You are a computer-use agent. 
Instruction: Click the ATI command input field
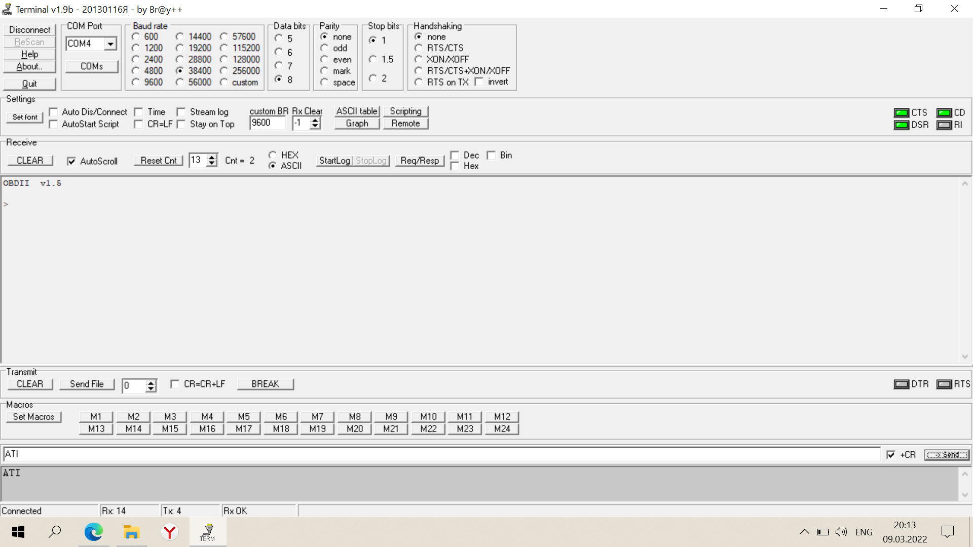coord(441,454)
